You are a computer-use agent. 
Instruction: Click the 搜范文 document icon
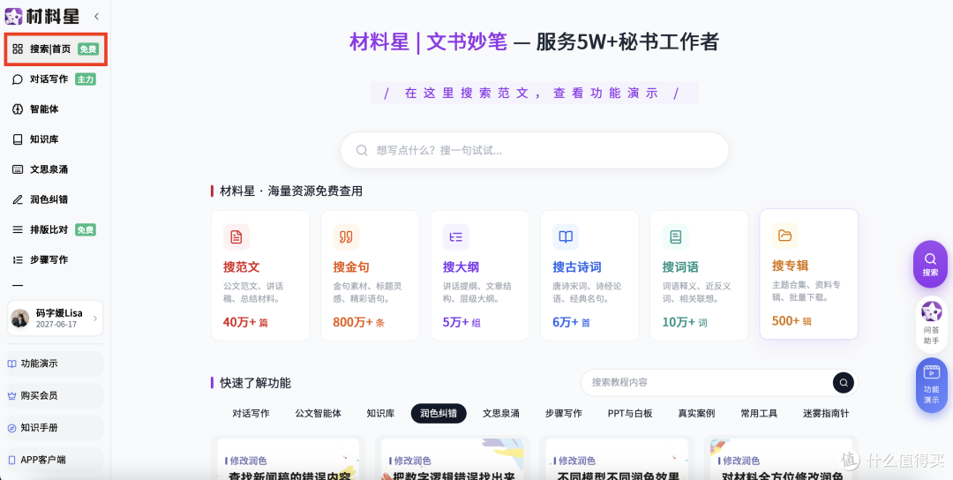click(236, 237)
